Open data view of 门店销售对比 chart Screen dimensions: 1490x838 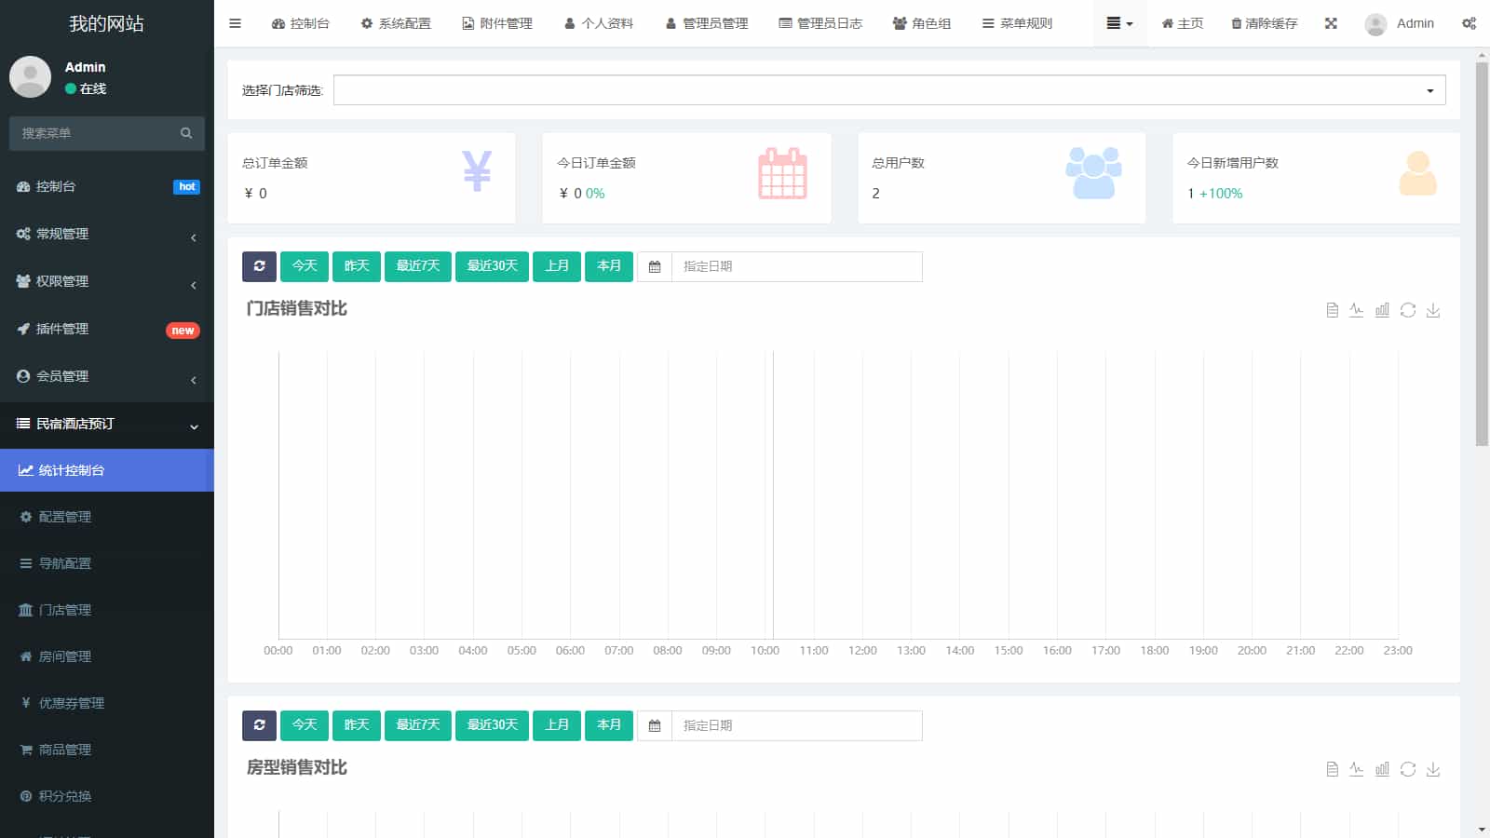click(x=1332, y=310)
